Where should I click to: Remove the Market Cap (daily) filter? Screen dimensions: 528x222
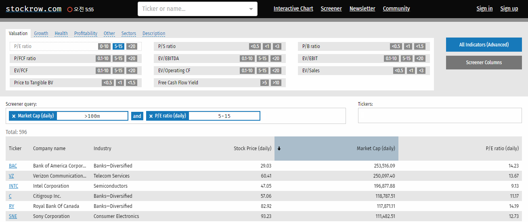14,116
